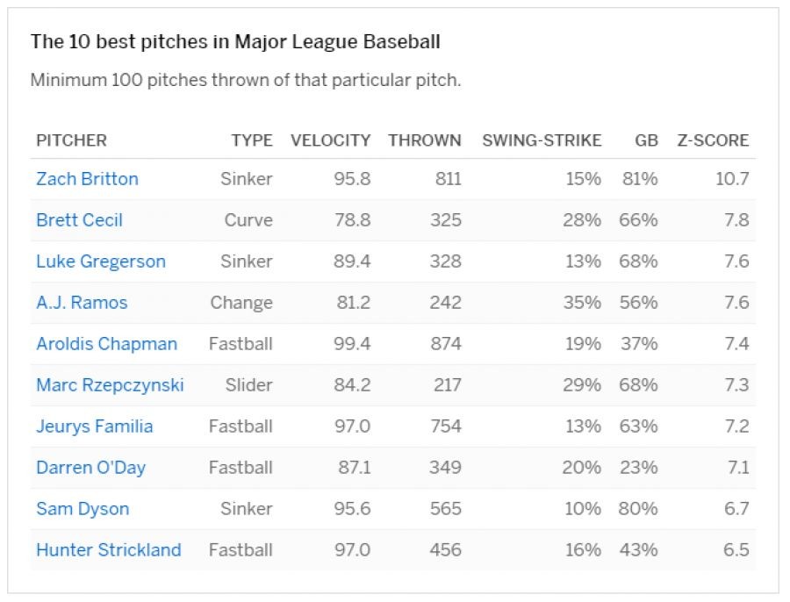The image size is (790, 602).
Task: Open Luke Gregerson's player page
Action: click(100, 262)
